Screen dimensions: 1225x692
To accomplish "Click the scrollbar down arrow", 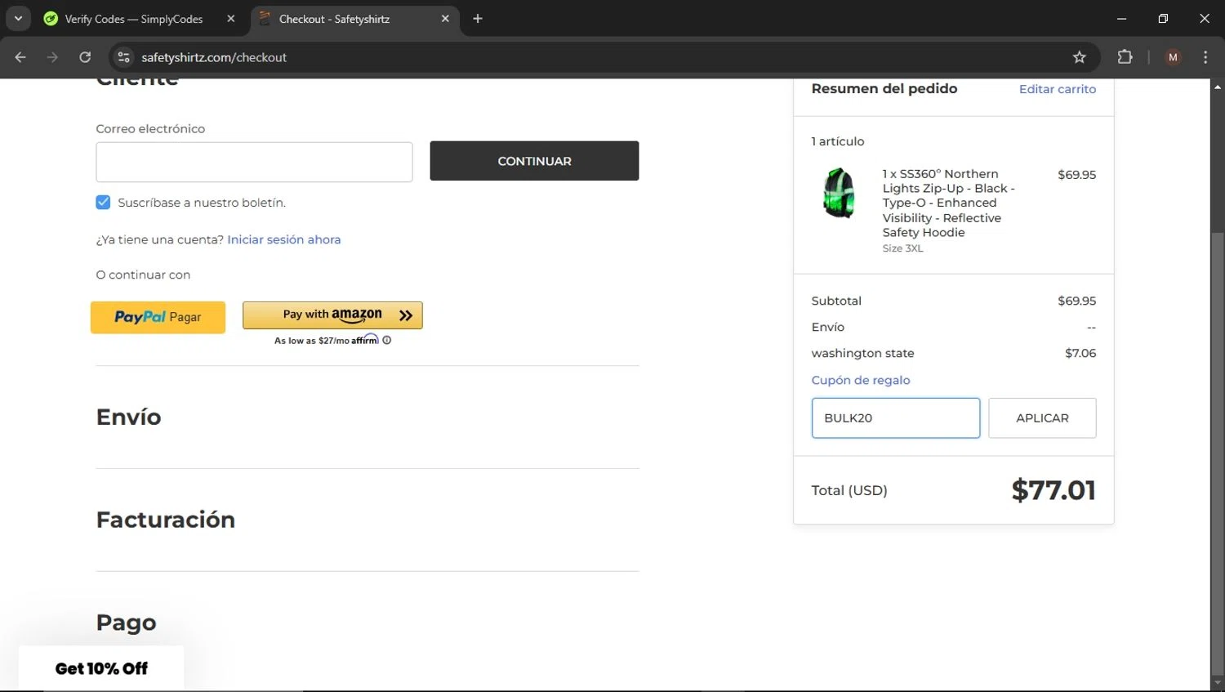I will pyautogui.click(x=1217, y=684).
